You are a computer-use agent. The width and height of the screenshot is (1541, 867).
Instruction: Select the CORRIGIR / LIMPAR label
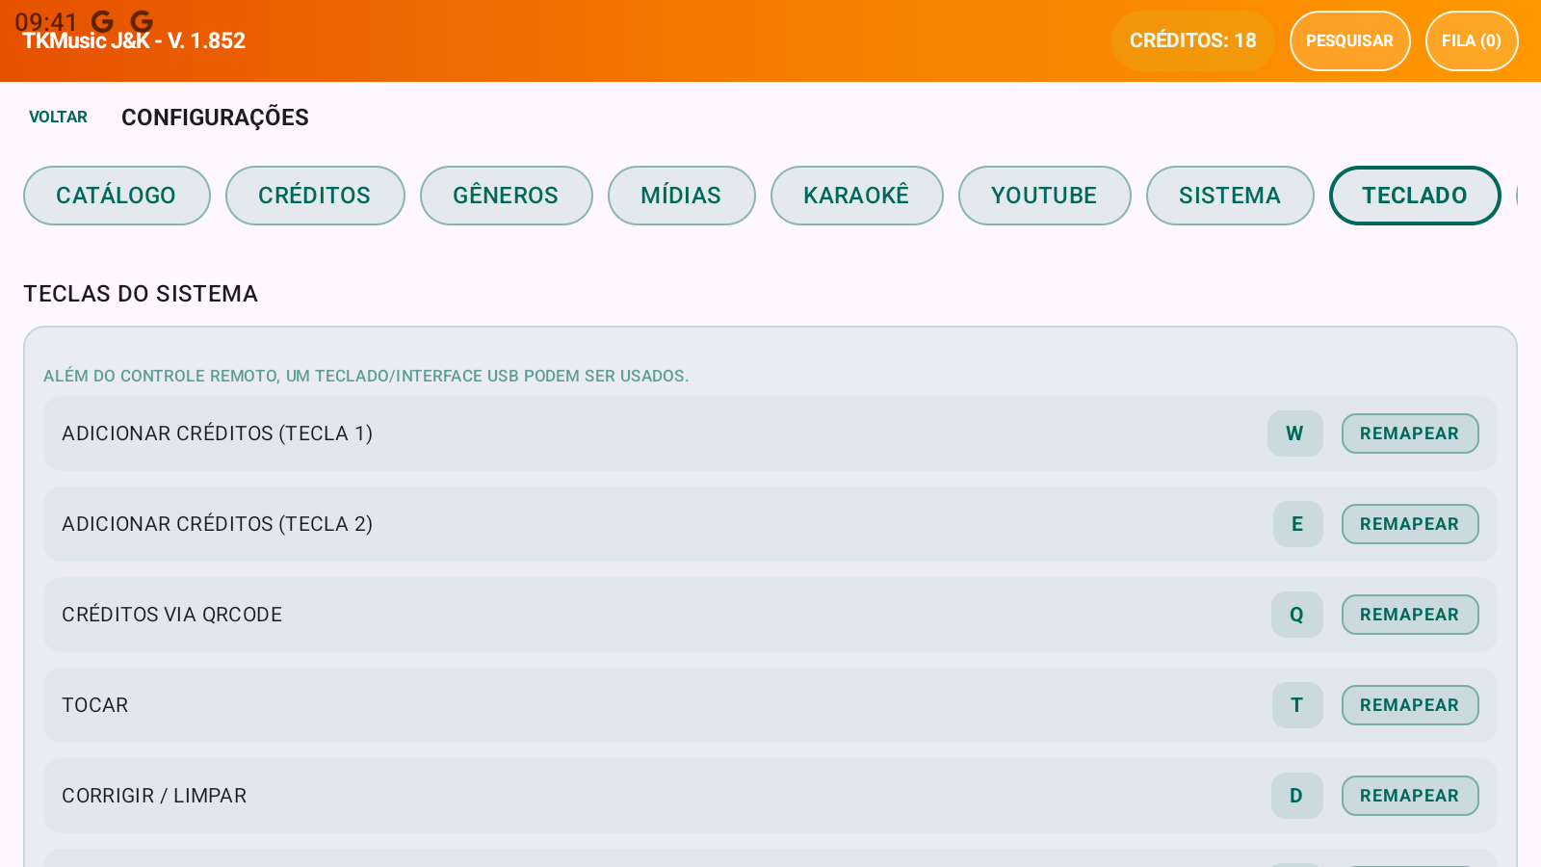[154, 796]
